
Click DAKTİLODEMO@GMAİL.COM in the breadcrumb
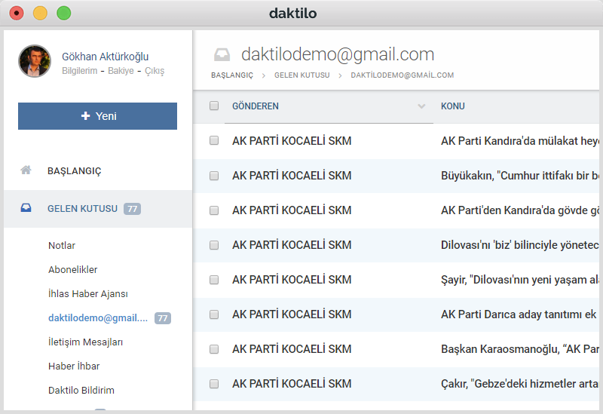point(403,75)
